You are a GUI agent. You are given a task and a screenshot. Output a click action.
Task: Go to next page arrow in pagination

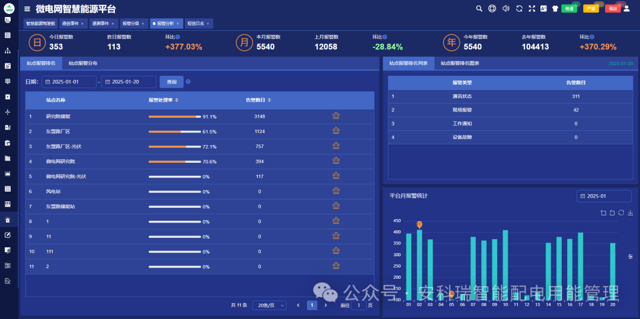(x=325, y=305)
